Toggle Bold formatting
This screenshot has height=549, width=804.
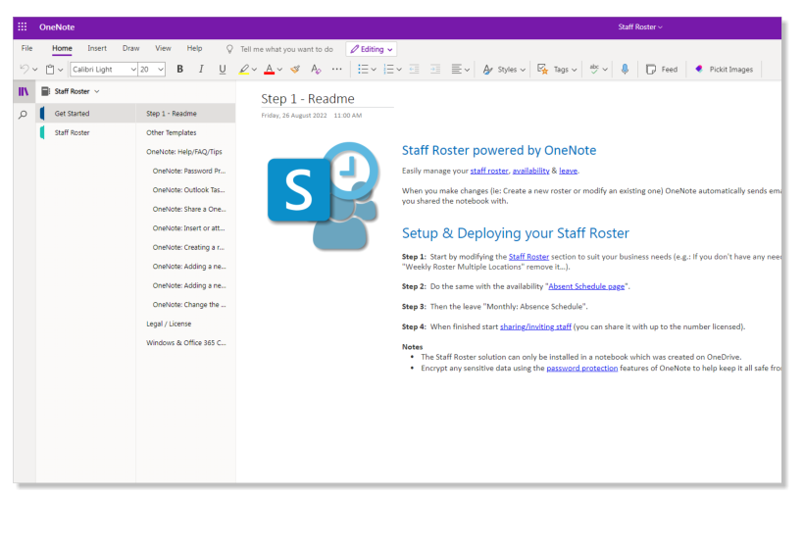pyautogui.click(x=180, y=70)
